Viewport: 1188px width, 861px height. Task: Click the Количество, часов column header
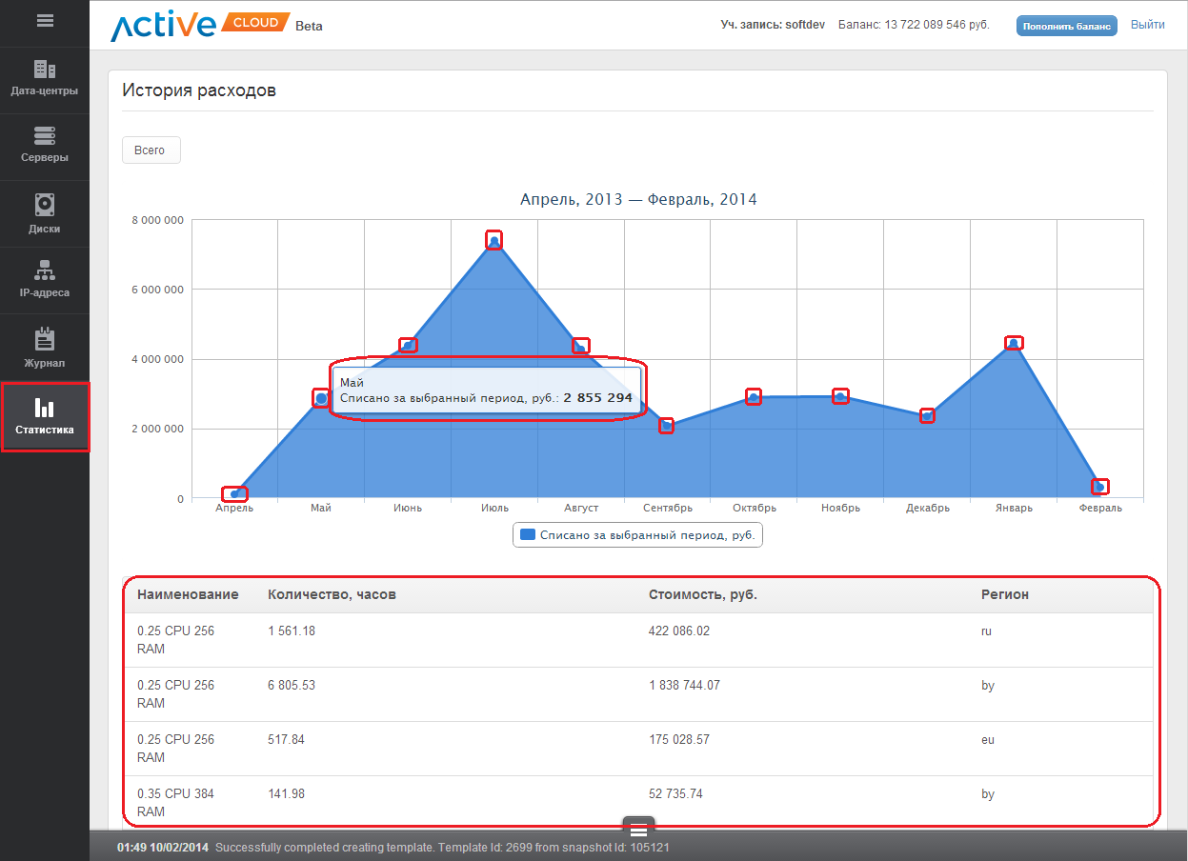[x=332, y=594]
